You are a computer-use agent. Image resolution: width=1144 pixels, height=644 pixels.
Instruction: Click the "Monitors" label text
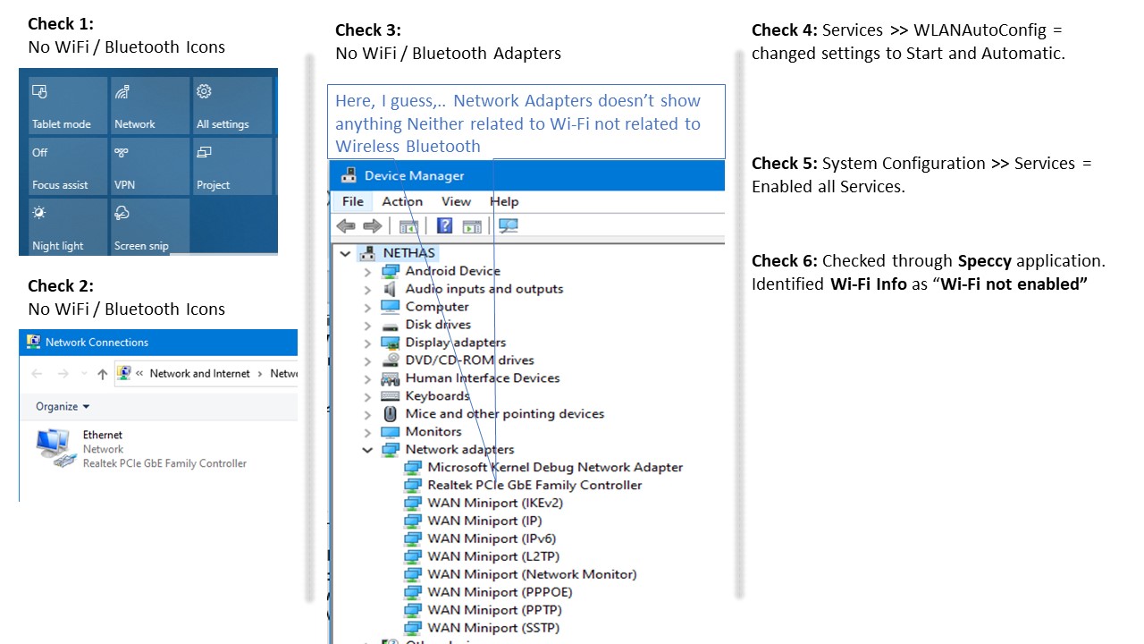pos(433,431)
